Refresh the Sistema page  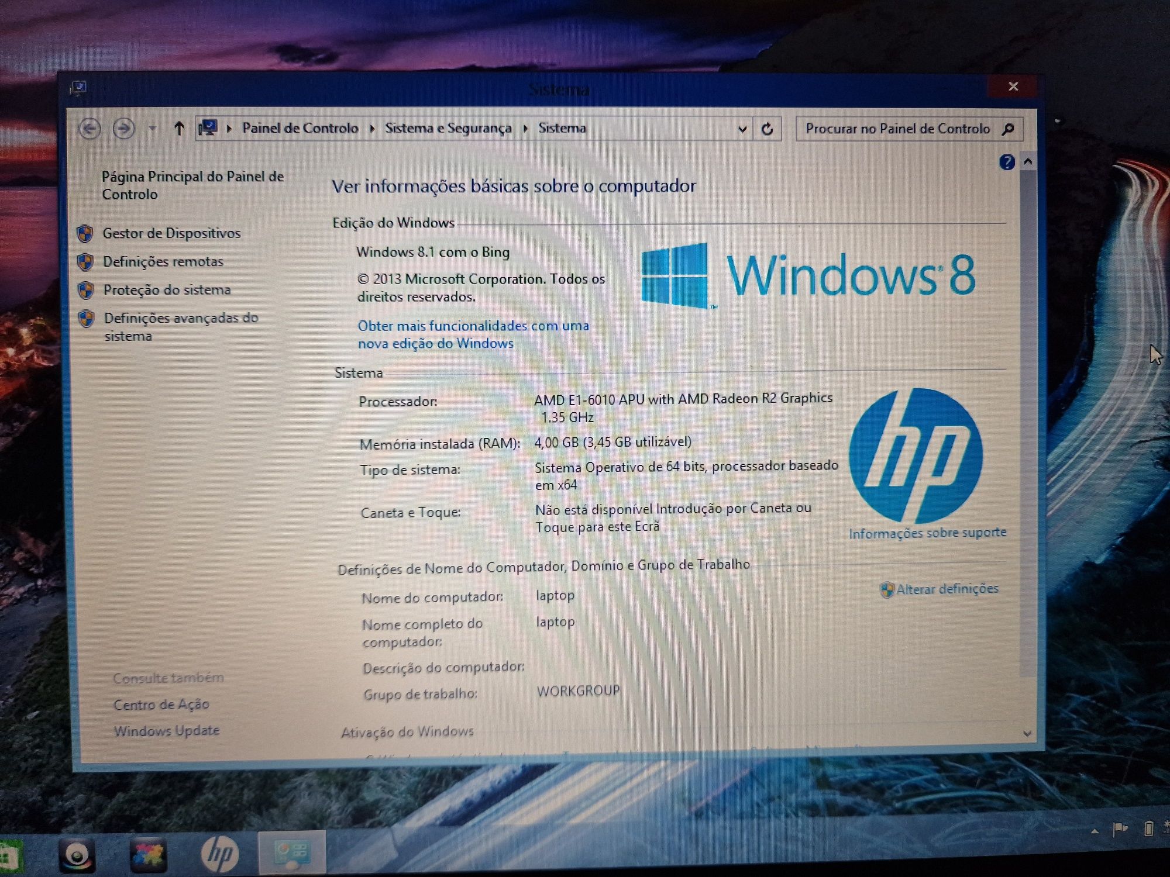pyautogui.click(x=767, y=129)
